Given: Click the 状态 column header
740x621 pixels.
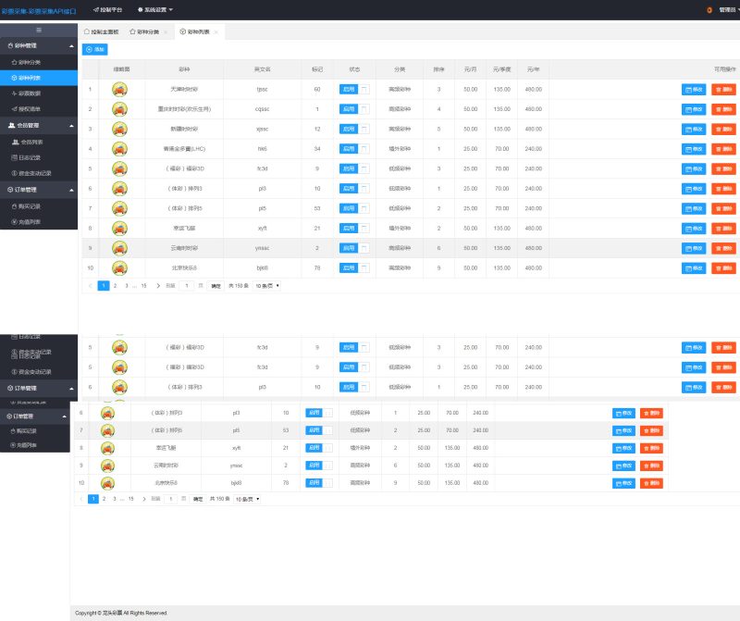Looking at the screenshot, I should pos(354,69).
